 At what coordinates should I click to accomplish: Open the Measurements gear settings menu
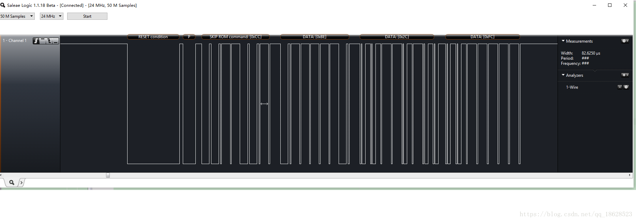tap(625, 41)
